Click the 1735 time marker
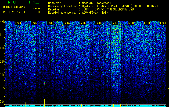This screenshot has width=169, height=107. point(82,23)
